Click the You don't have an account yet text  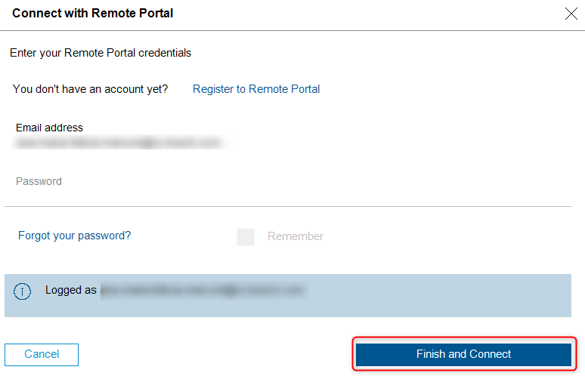[x=91, y=89]
